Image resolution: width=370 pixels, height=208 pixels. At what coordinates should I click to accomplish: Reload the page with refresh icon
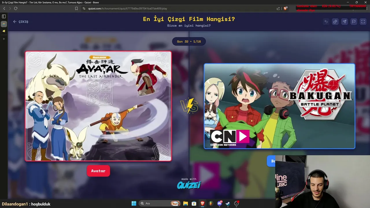tap(16, 8)
